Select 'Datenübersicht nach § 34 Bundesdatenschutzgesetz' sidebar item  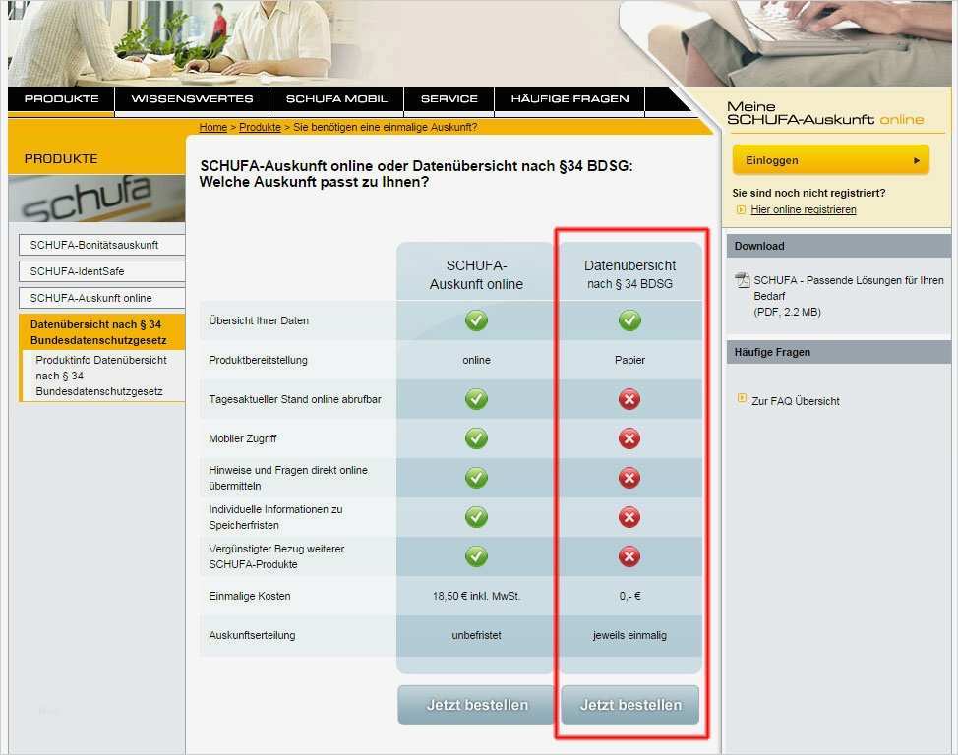tap(101, 332)
